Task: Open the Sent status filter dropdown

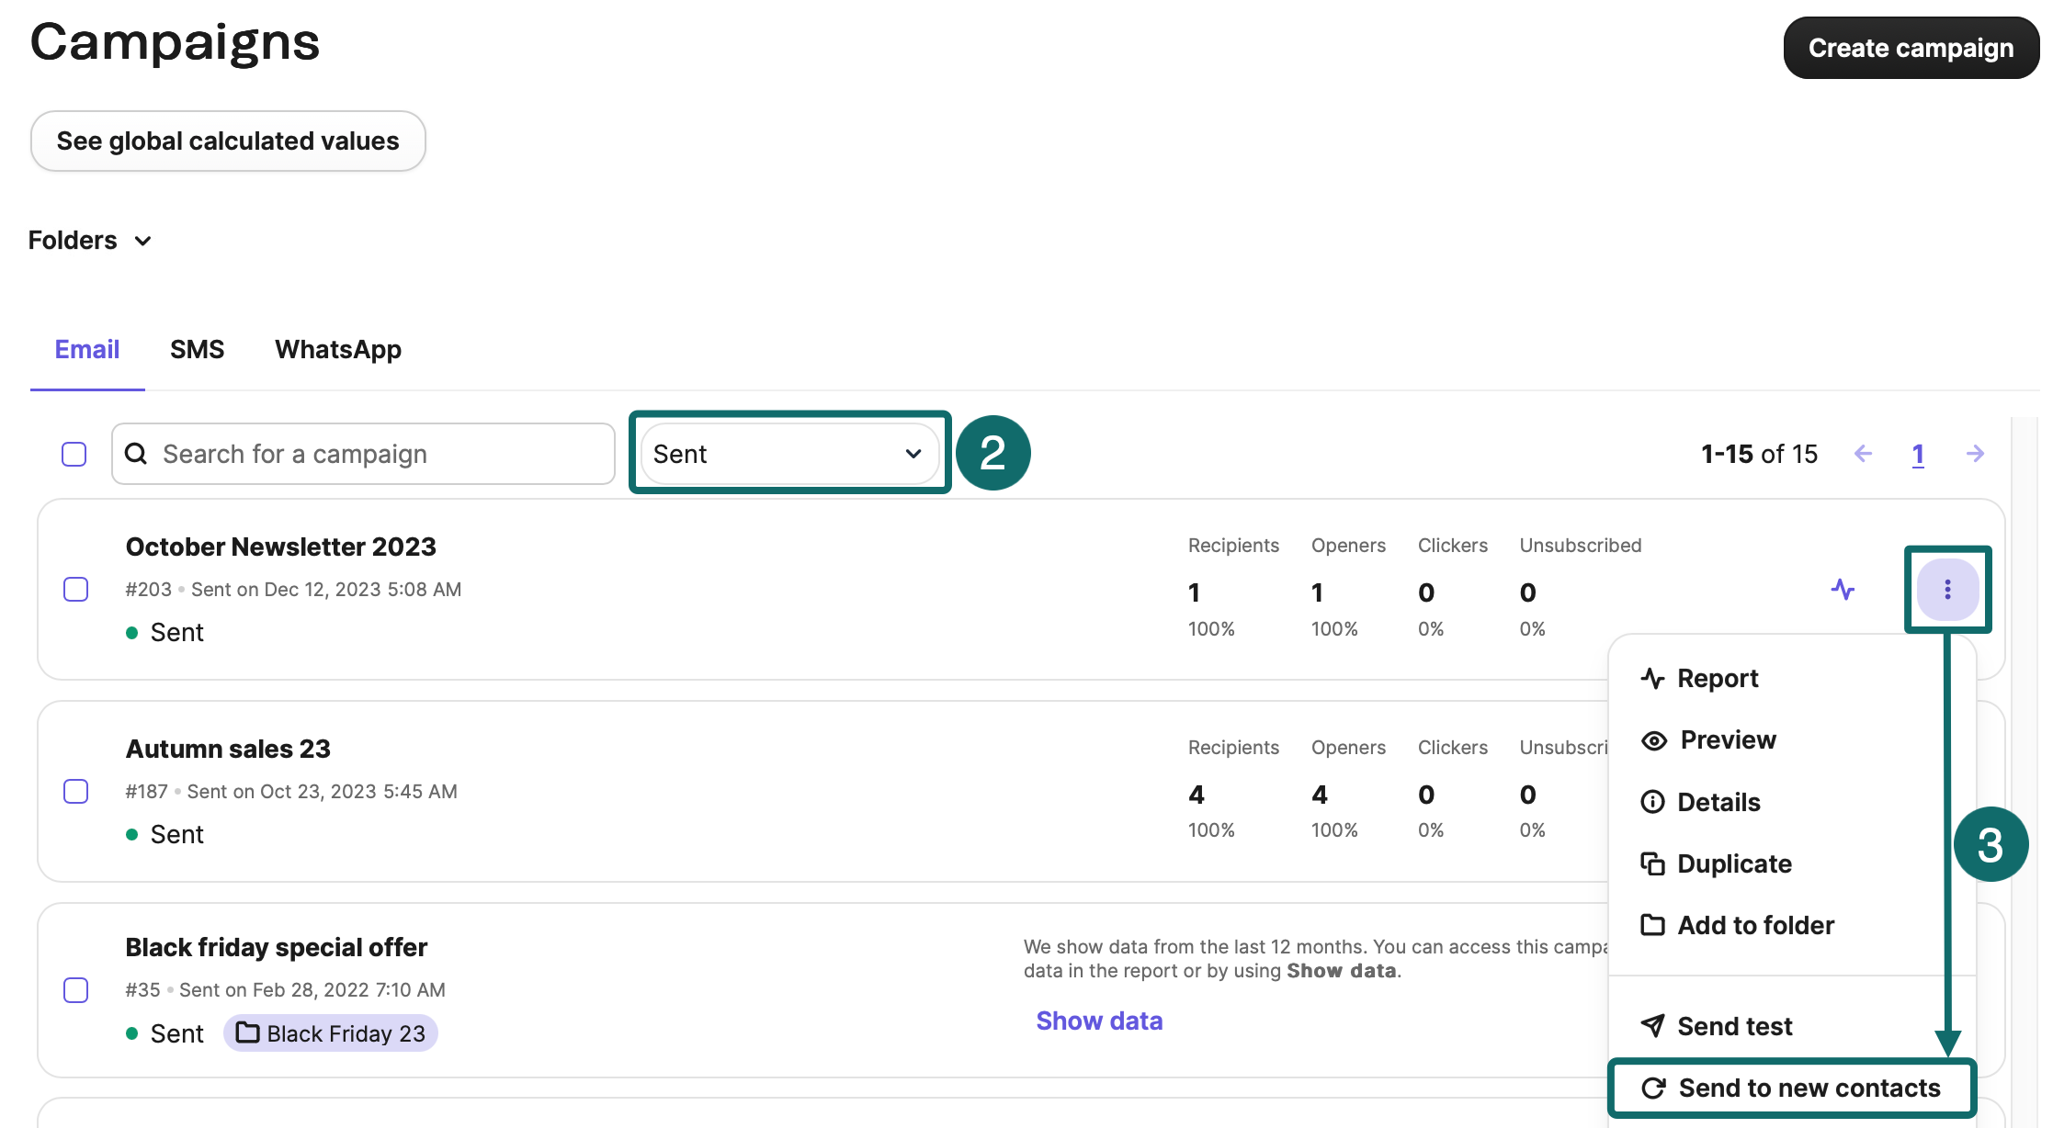Action: coord(789,454)
